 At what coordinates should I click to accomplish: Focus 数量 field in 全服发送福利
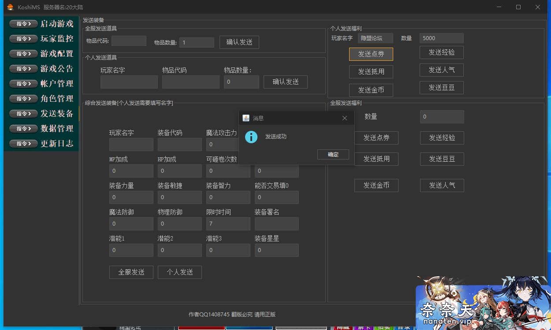click(x=442, y=117)
